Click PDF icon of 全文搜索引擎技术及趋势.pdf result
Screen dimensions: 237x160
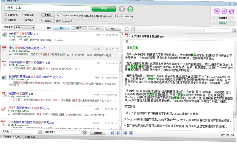pos(5,49)
